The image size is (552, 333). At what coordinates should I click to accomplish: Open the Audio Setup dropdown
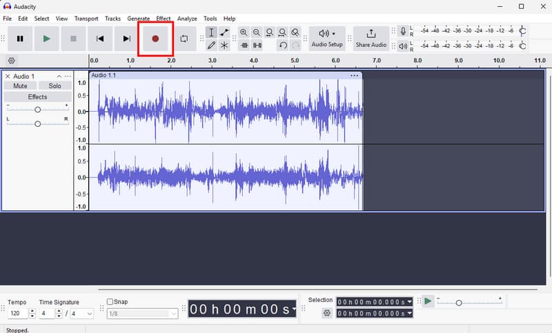pyautogui.click(x=327, y=39)
